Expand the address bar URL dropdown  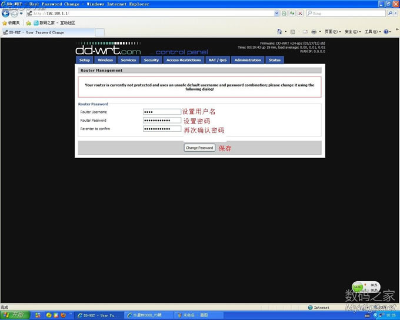click(277, 13)
